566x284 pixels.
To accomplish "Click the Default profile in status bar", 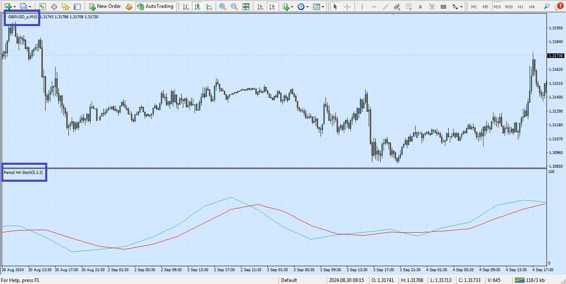I will click(289, 280).
